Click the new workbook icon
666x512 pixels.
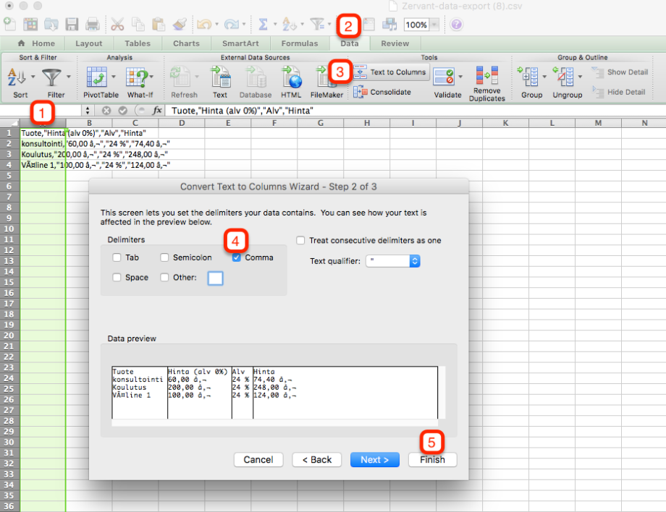[9, 24]
